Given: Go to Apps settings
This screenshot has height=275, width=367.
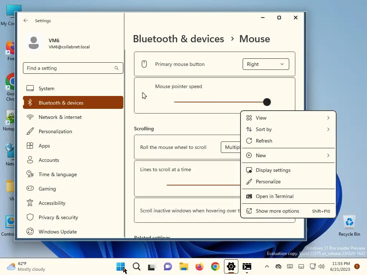Looking at the screenshot, I should click(73, 146).
